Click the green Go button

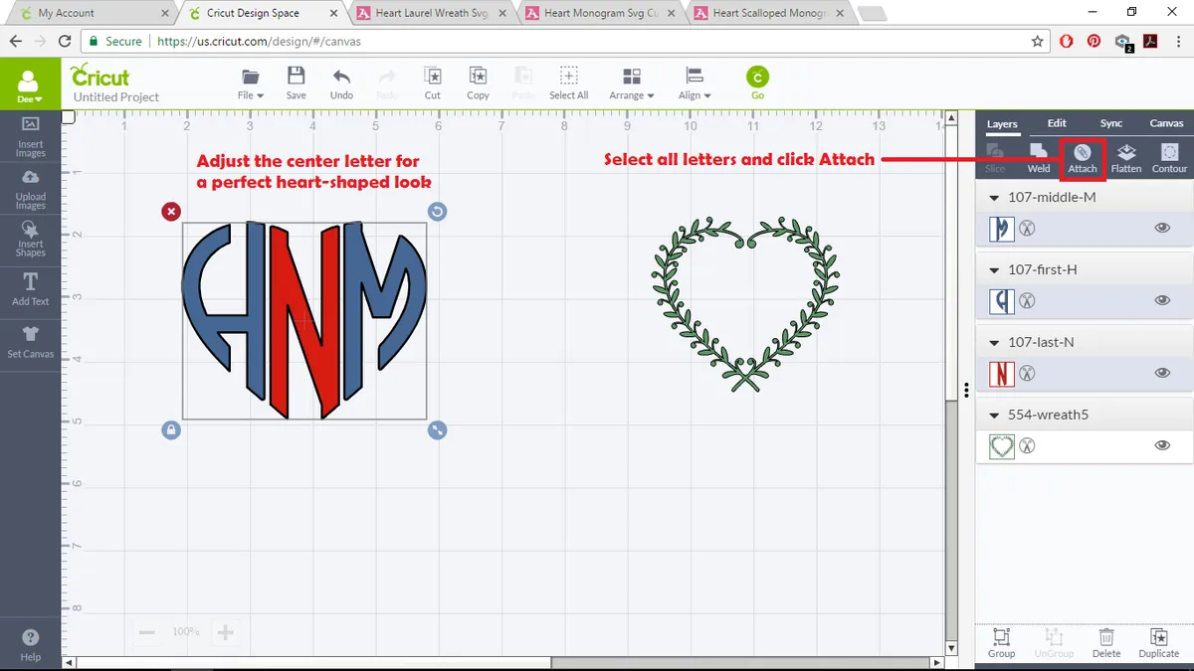click(757, 84)
